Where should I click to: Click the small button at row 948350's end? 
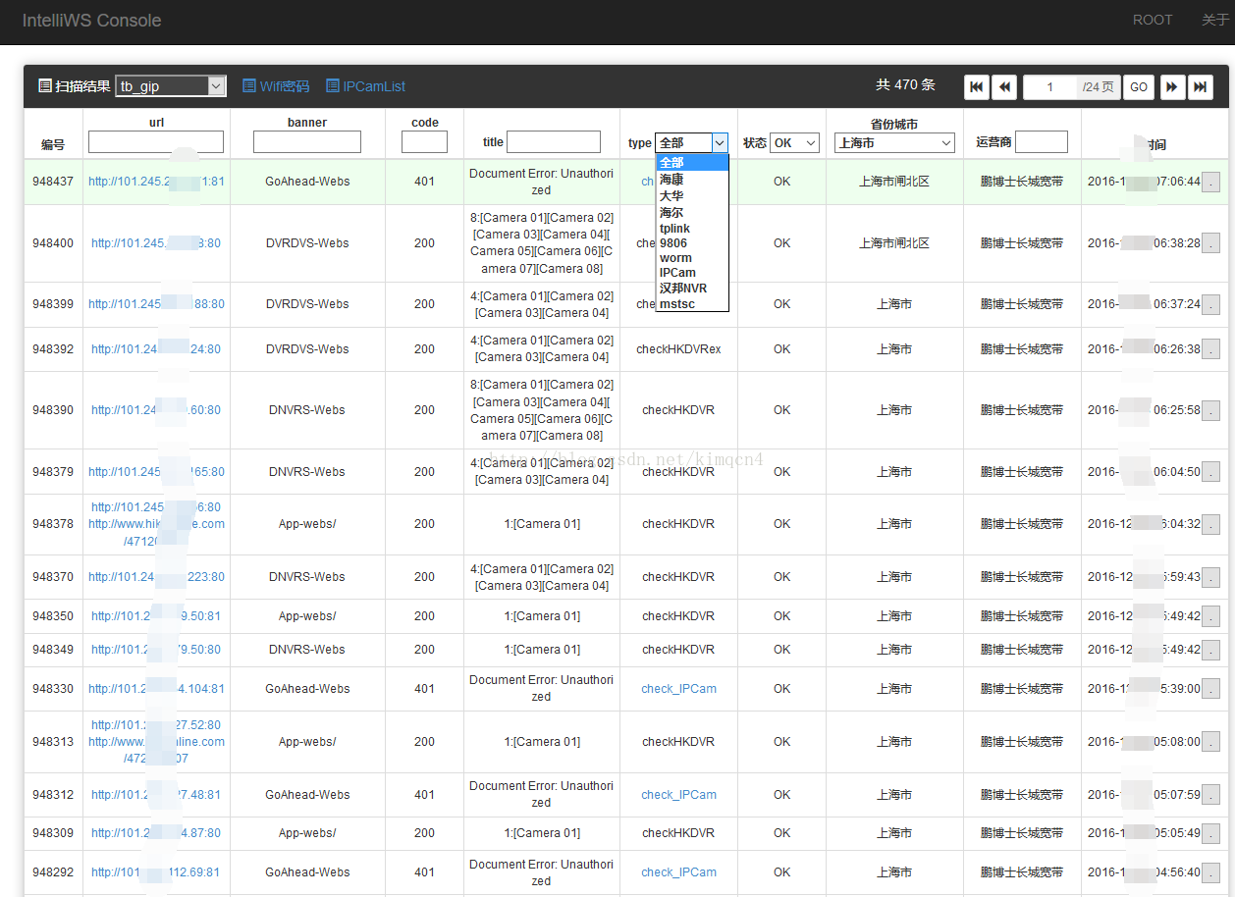click(x=1210, y=616)
